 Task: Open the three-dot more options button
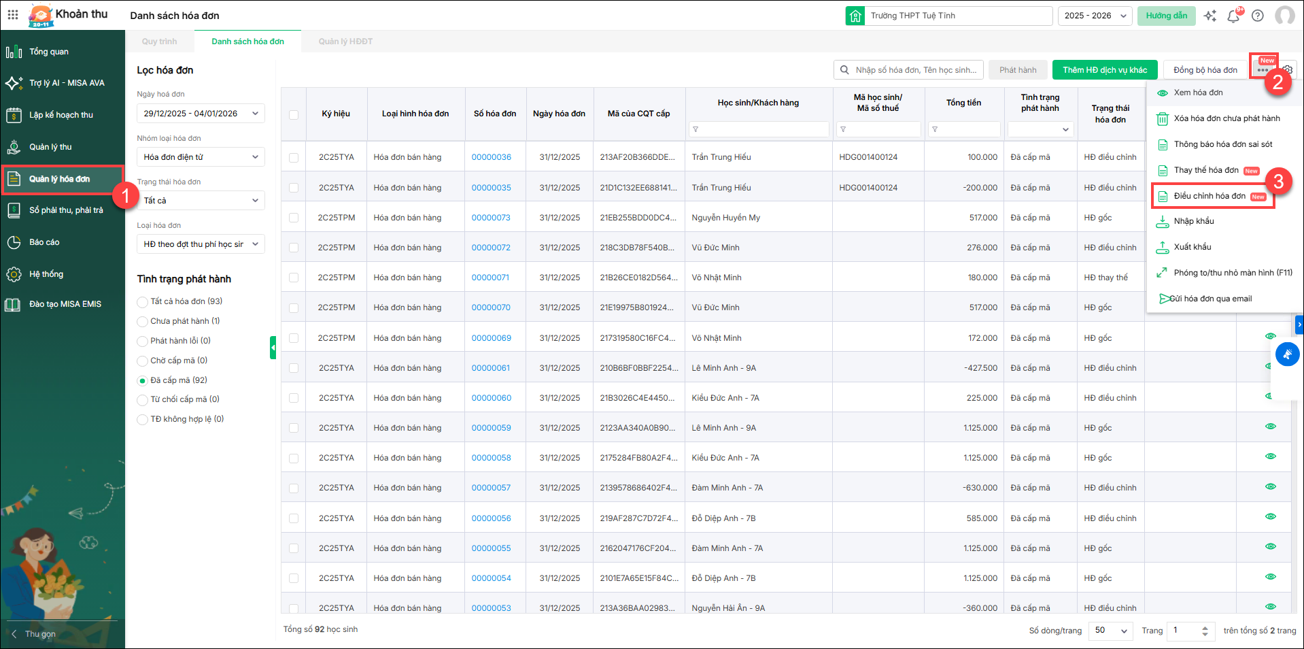1263,70
